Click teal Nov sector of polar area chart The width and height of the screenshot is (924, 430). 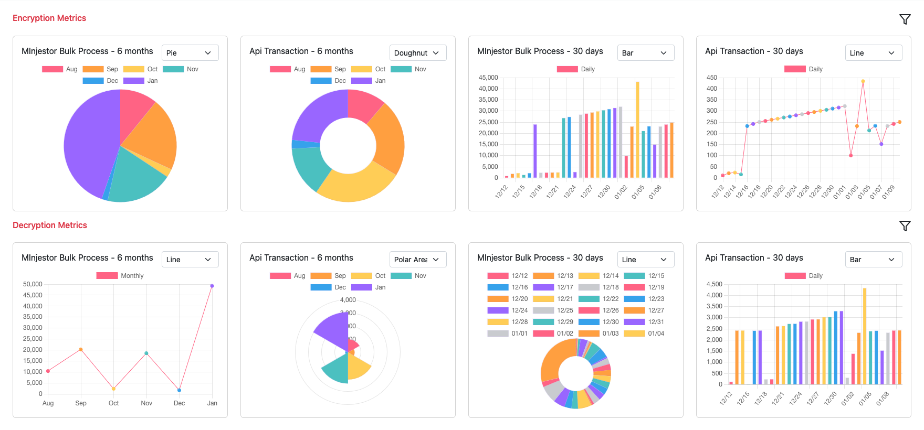pos(337,368)
